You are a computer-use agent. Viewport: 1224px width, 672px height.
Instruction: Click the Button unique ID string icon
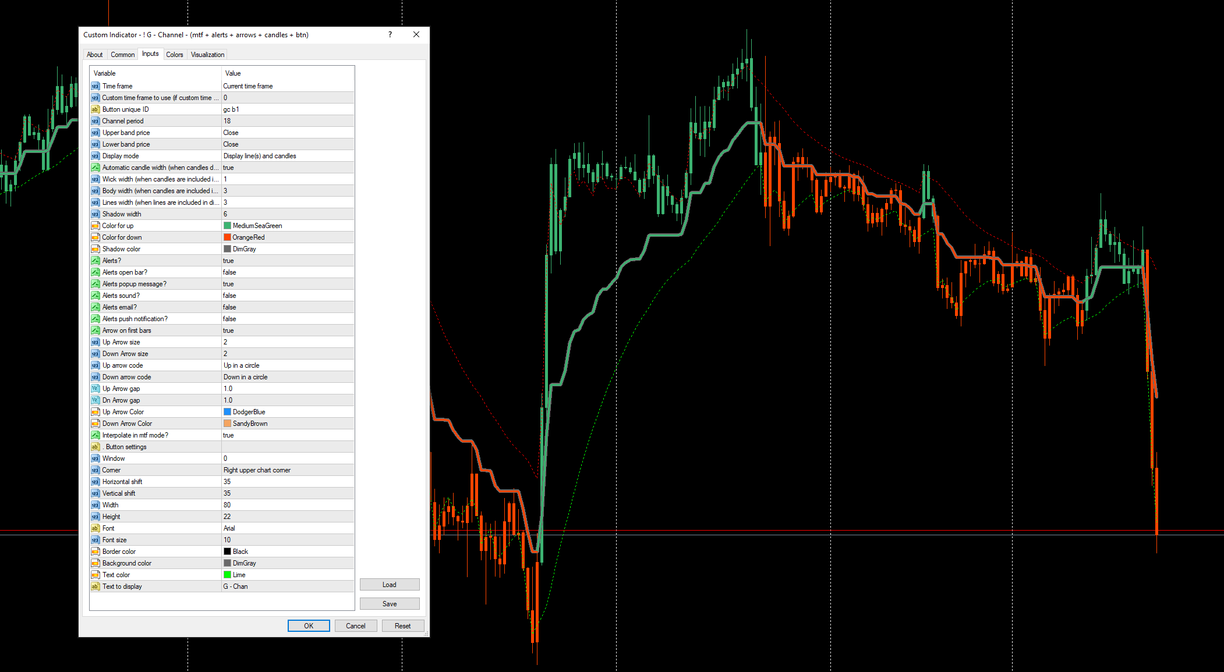click(95, 109)
